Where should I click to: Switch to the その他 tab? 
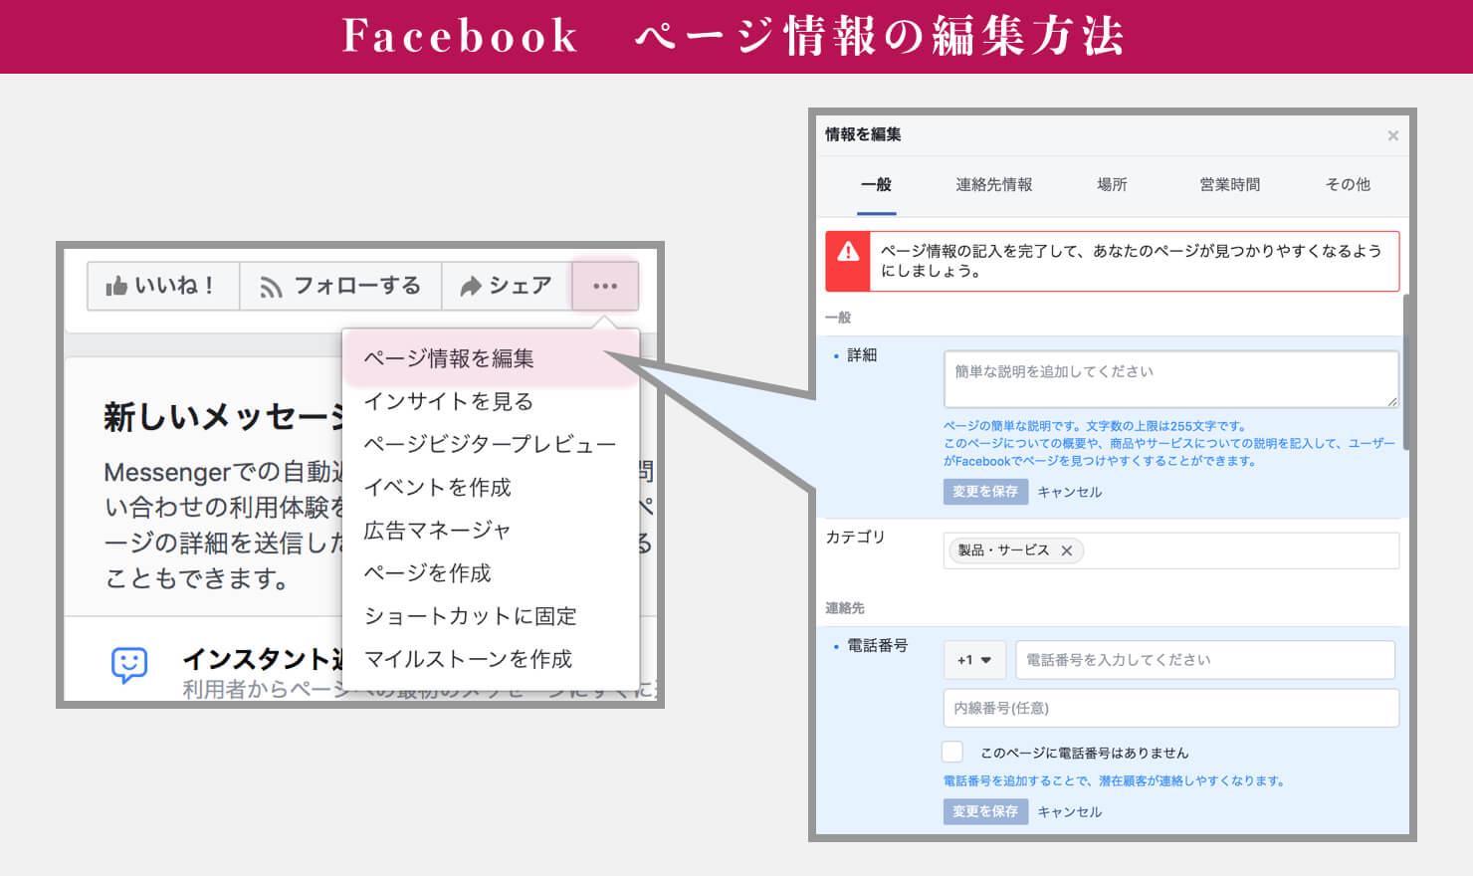1348,185
